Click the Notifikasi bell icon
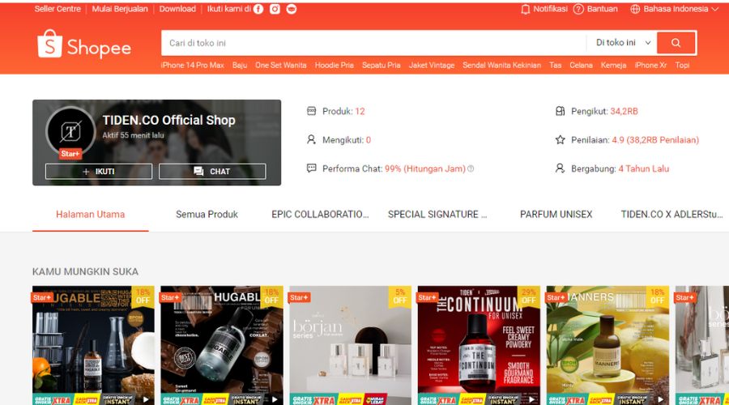The image size is (729, 405). click(526, 9)
